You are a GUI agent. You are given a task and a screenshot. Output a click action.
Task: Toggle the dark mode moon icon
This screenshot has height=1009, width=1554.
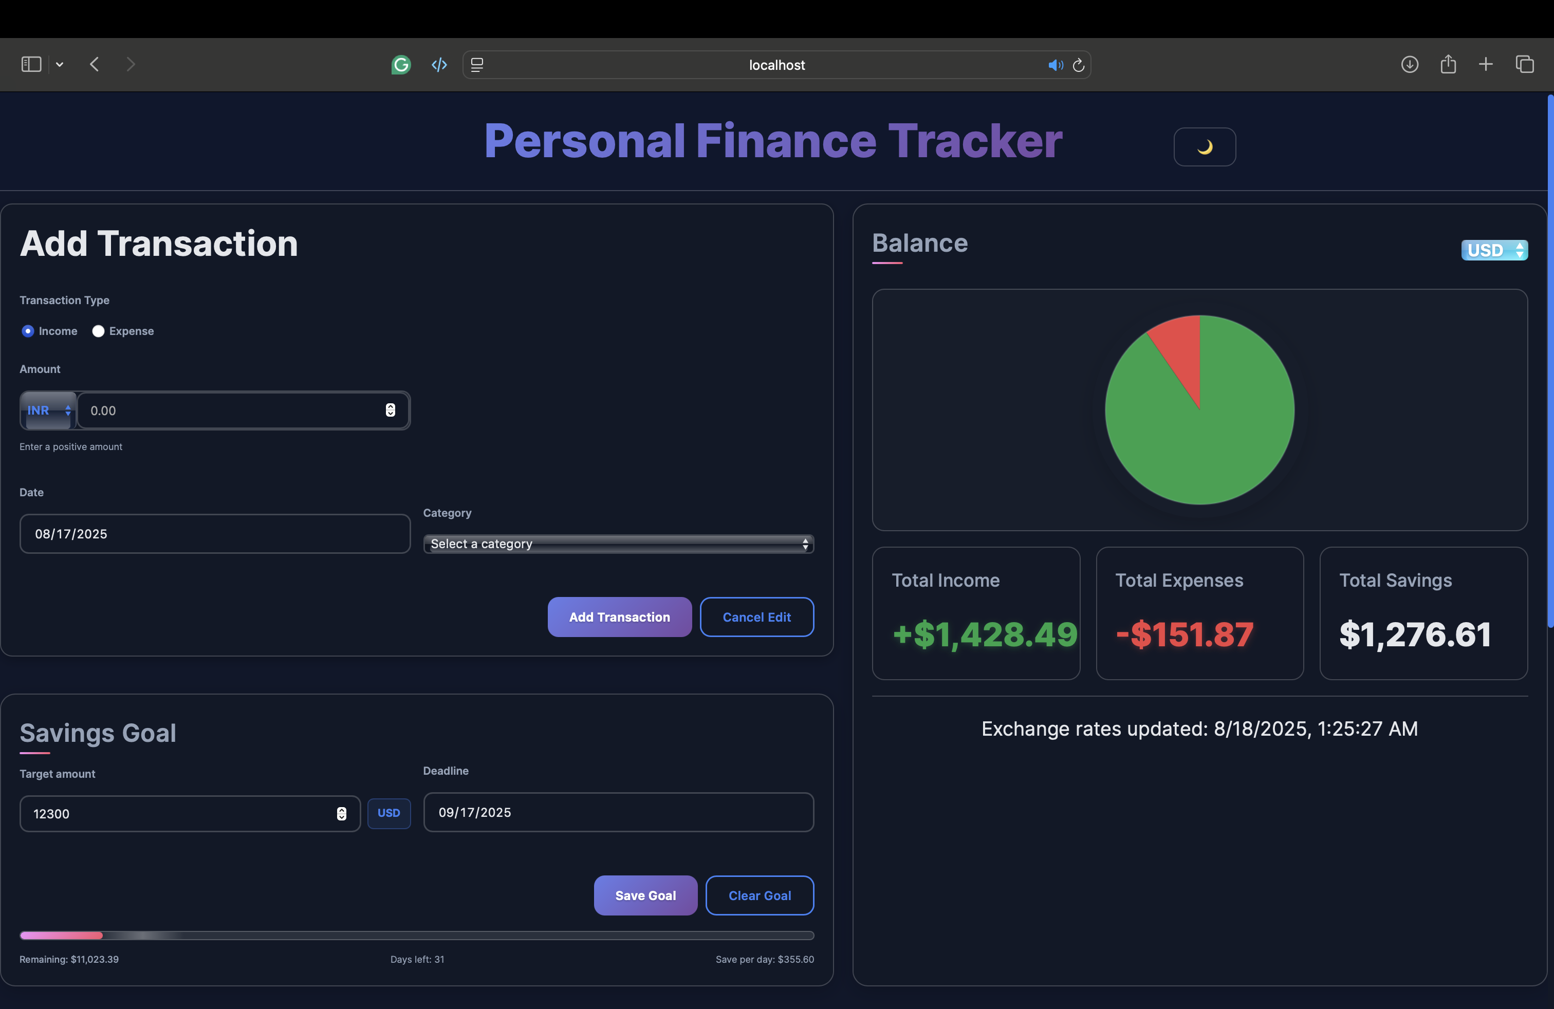click(1204, 147)
